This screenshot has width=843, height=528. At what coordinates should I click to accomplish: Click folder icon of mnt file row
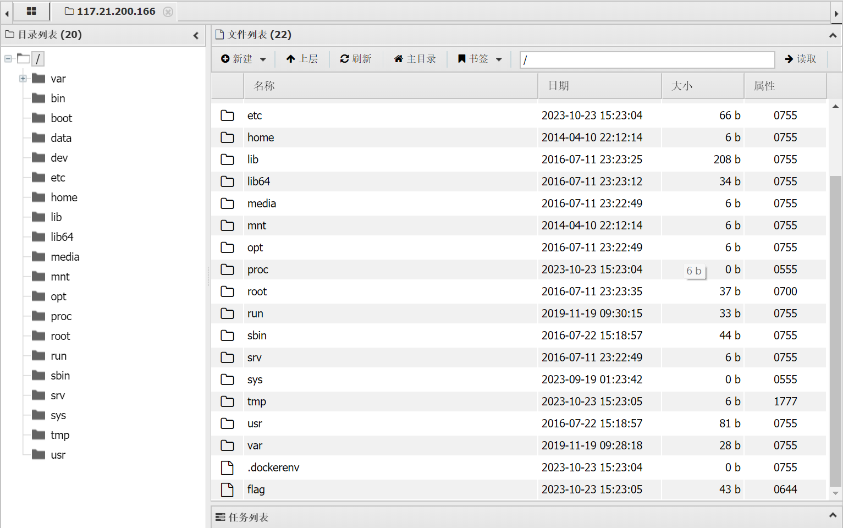[227, 226]
